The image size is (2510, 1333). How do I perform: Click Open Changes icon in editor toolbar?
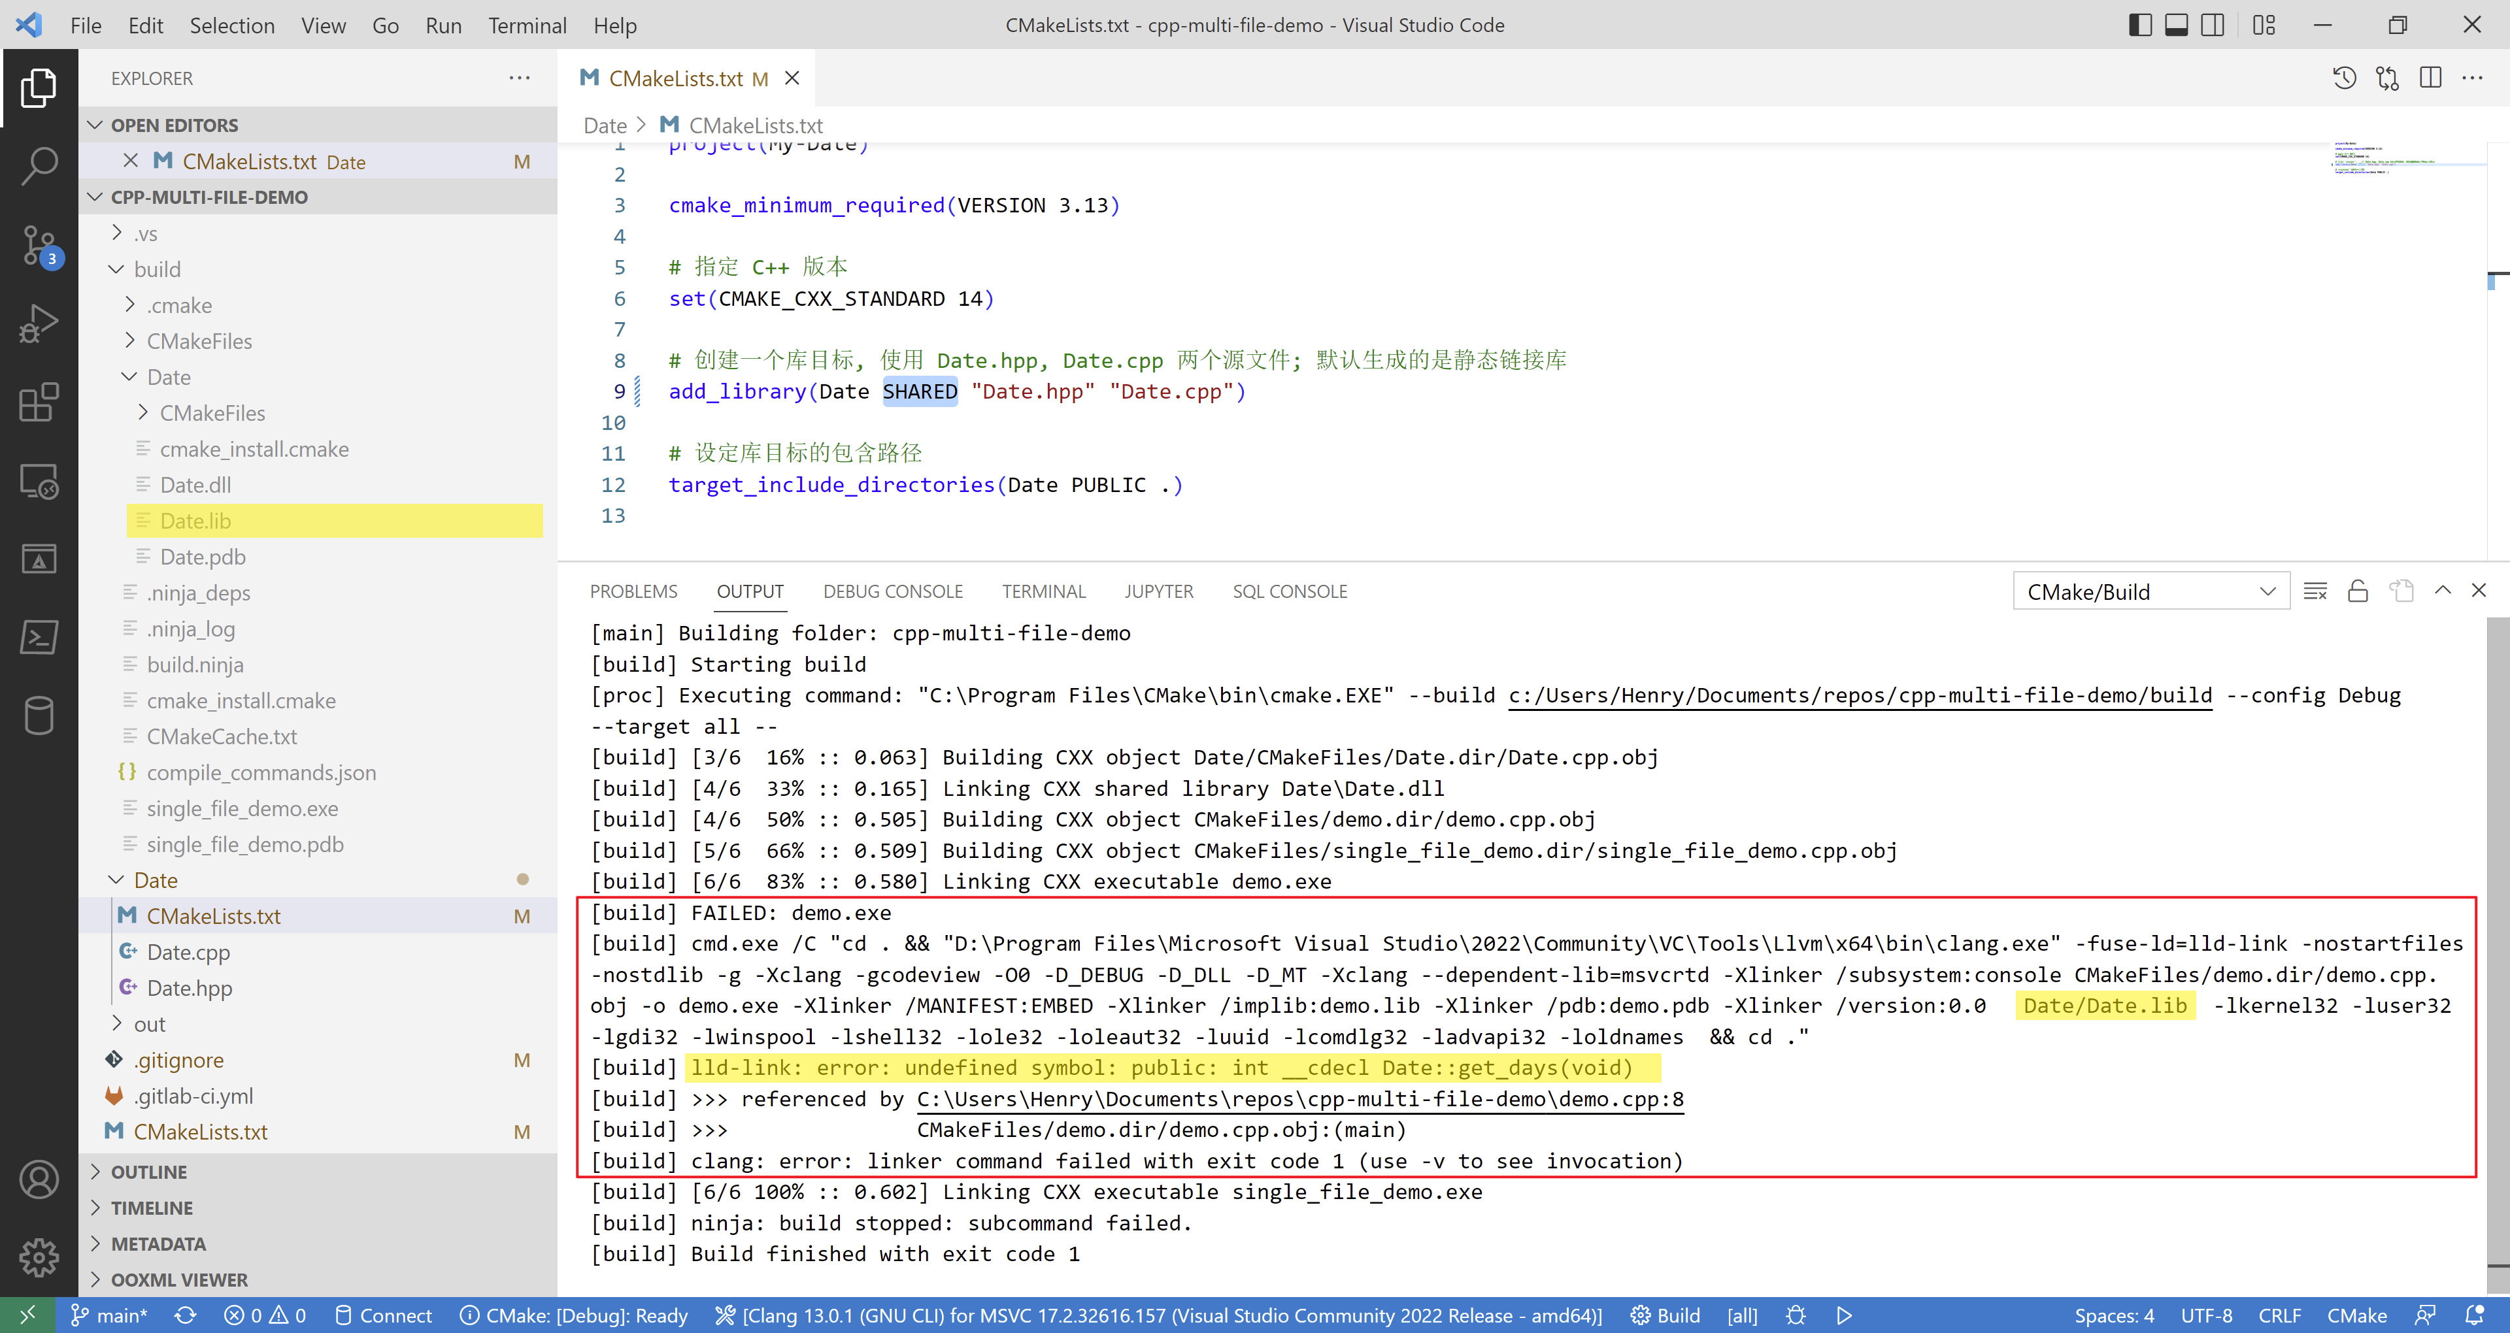tap(2387, 78)
